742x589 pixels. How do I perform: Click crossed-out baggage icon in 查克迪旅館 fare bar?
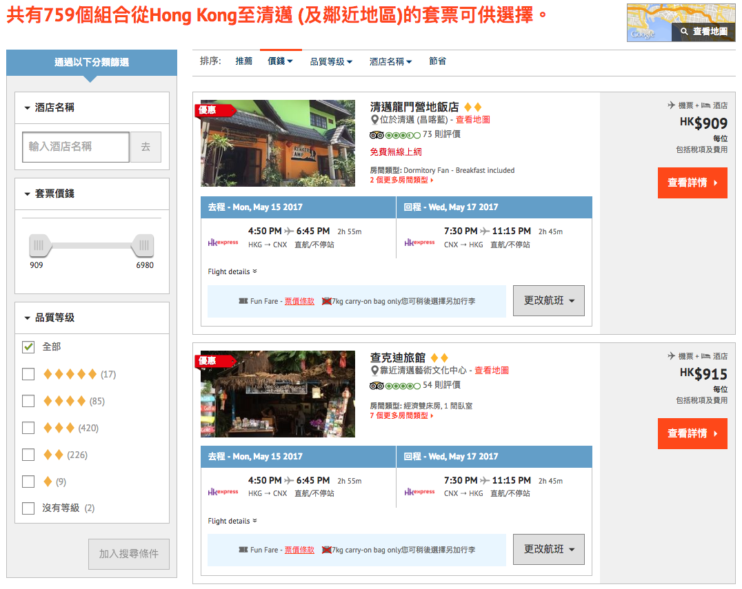click(326, 550)
